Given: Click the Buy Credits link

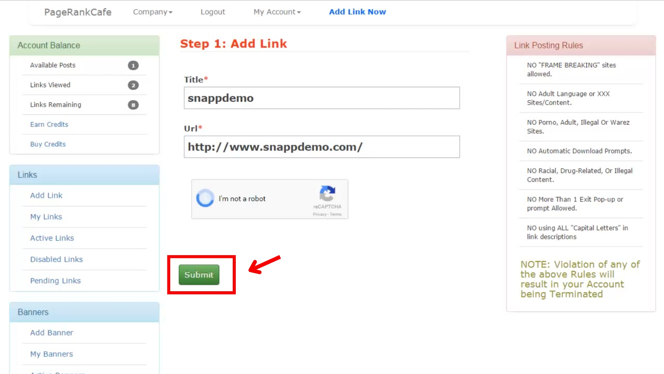Looking at the screenshot, I should [x=48, y=144].
